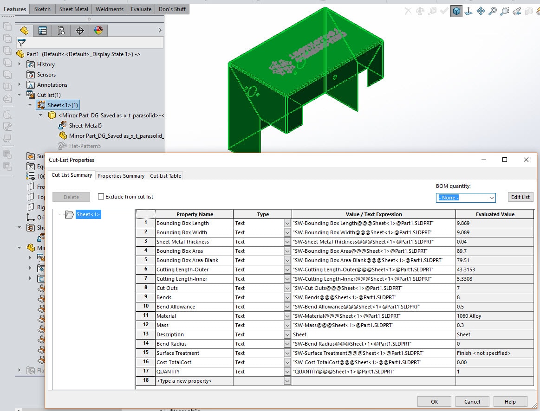Switch to the Sheet Metal tab

pos(74,9)
